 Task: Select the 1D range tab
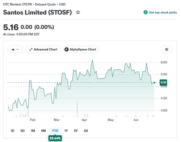[x=12, y=131]
